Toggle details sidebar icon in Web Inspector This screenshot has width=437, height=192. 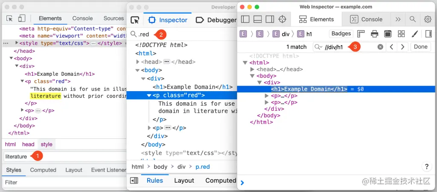[428, 34]
